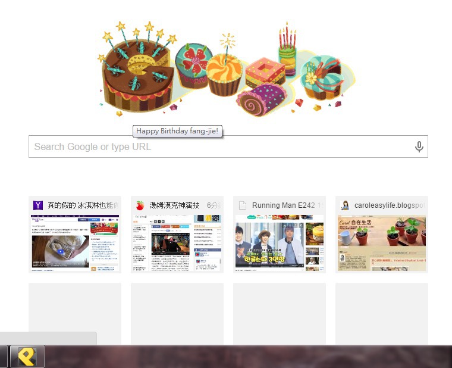Image resolution: width=452 pixels, height=368 pixels.
Task: Click the microphone voice search icon
Action: tap(419, 146)
